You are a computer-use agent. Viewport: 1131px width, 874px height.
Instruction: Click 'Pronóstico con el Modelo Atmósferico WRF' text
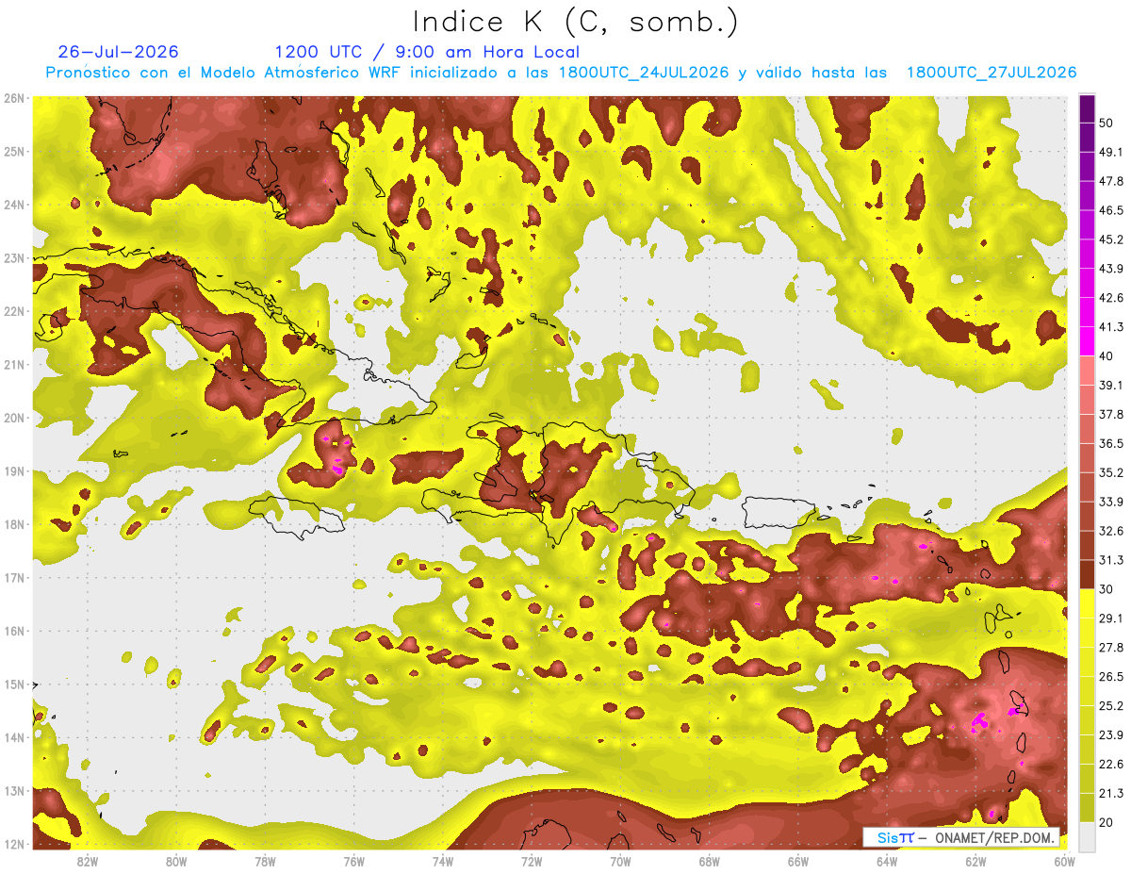click(x=225, y=73)
